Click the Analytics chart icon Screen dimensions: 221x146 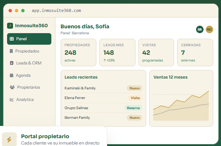[12, 99]
